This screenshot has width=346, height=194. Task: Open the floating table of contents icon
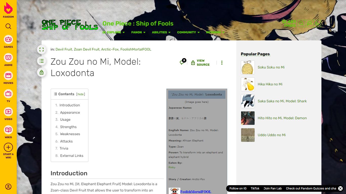click(x=42, y=61)
